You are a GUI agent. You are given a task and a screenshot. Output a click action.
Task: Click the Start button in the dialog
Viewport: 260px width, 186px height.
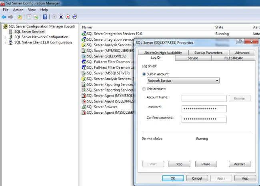click(153, 164)
